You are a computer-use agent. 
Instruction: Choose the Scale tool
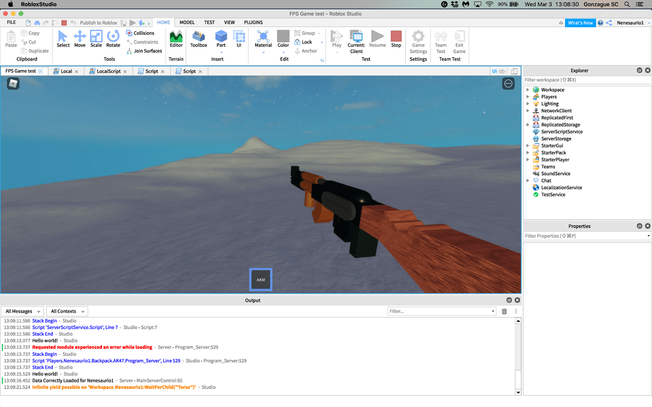[96, 38]
